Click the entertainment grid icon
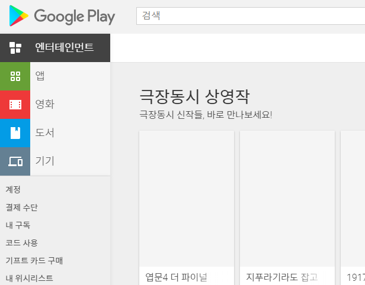This screenshot has height=285, width=365. (x=15, y=48)
